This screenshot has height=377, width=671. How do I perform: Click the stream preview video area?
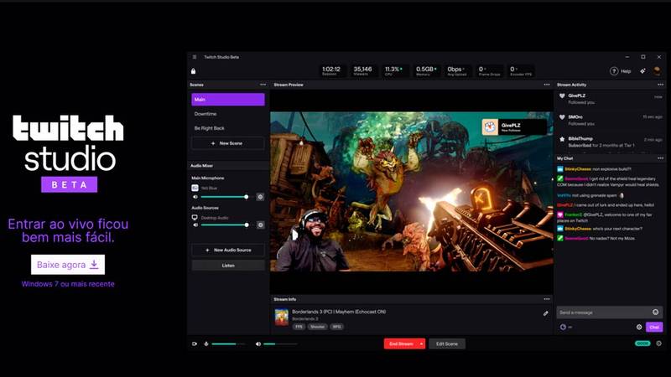411,192
